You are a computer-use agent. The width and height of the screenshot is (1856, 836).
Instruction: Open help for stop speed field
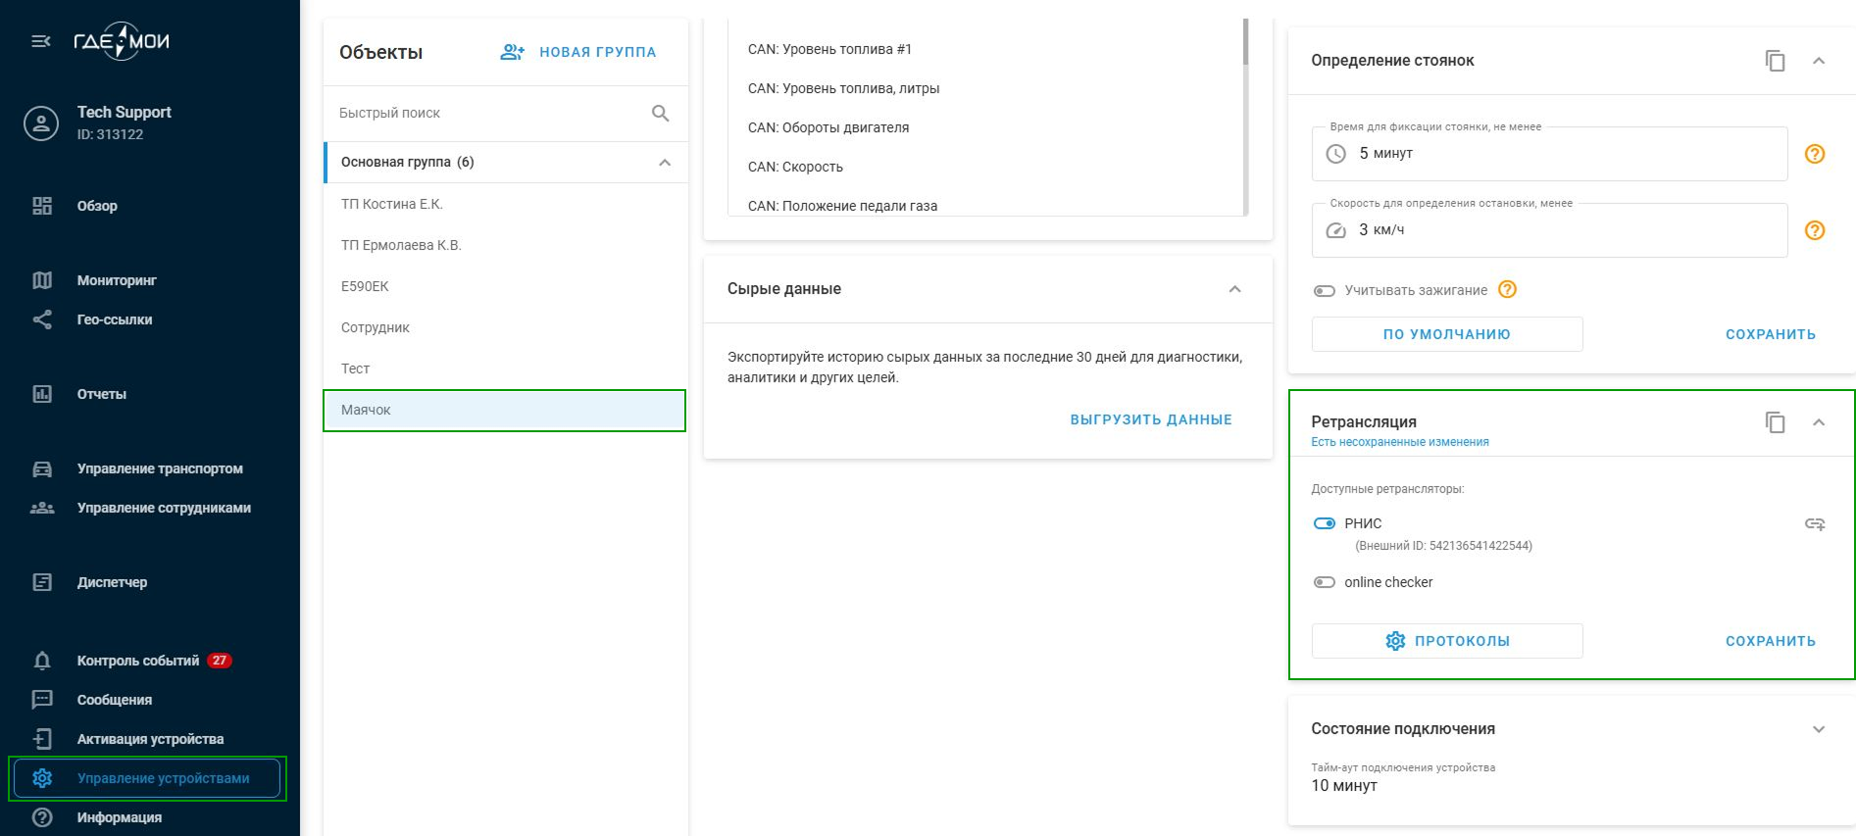coord(1815,230)
